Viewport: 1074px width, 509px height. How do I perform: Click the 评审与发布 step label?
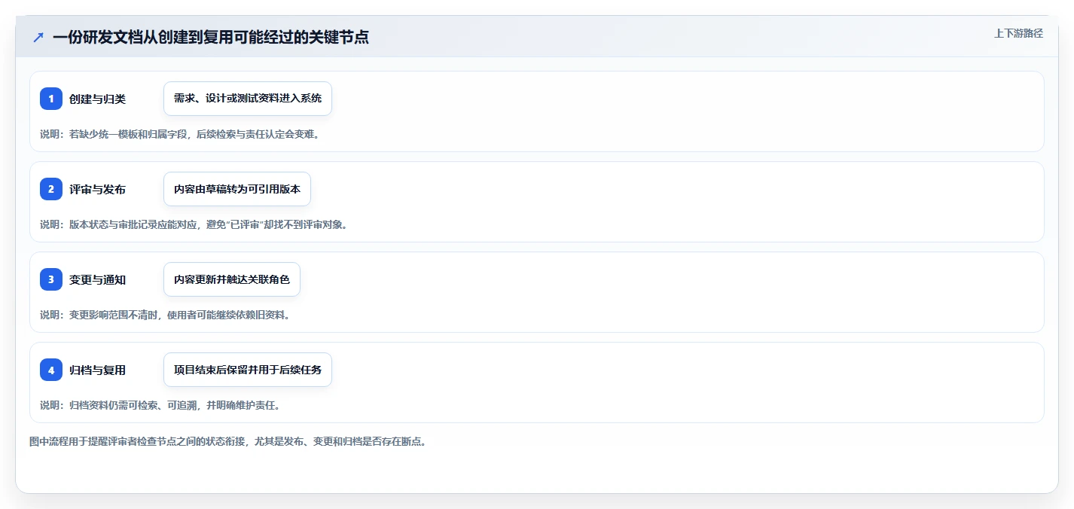[97, 189]
